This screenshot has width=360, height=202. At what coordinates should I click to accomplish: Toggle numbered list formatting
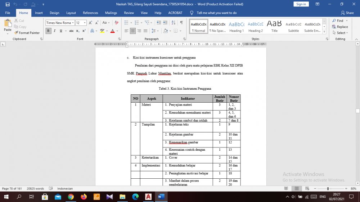(137, 23)
